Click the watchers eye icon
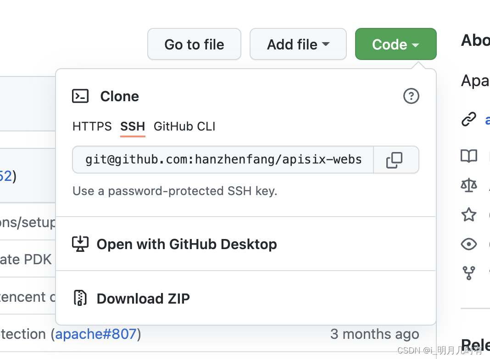The image size is (490, 359). pyautogui.click(x=468, y=244)
